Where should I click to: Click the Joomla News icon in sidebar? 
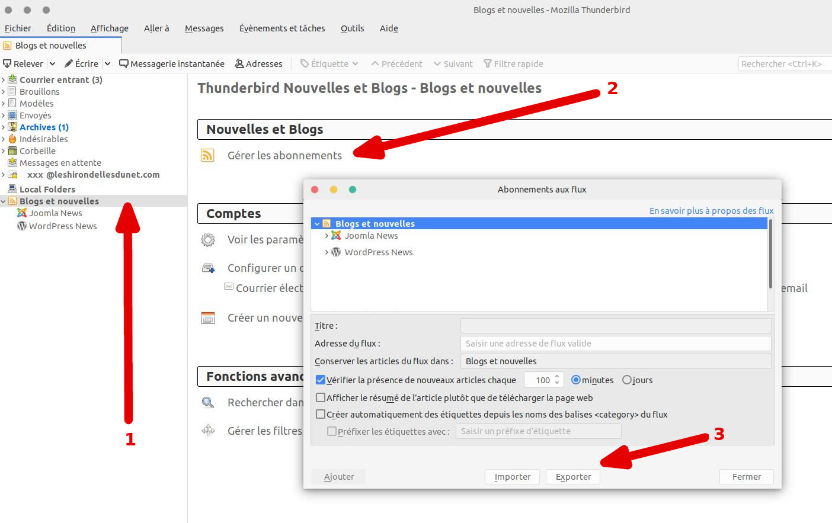coord(22,213)
